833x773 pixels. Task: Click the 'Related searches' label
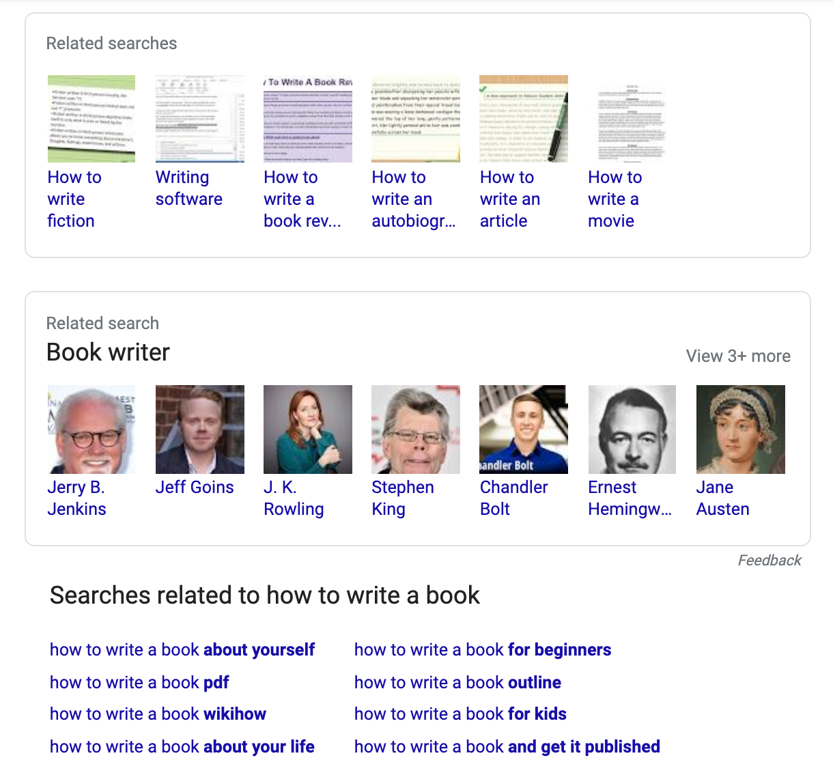pos(111,43)
